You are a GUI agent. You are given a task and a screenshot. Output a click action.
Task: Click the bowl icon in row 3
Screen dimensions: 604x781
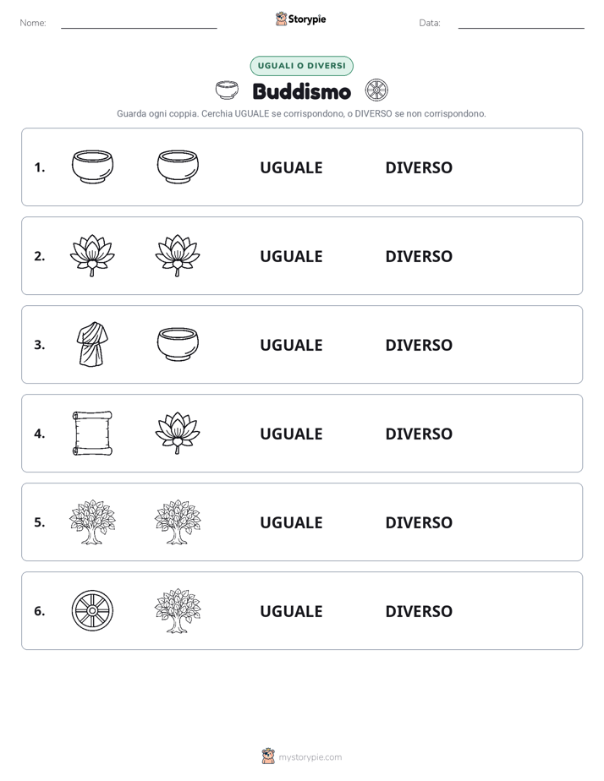178,344
